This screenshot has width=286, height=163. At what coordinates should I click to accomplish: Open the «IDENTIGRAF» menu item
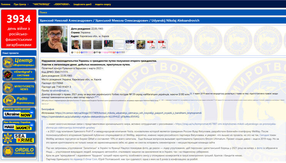pos(62,4)
